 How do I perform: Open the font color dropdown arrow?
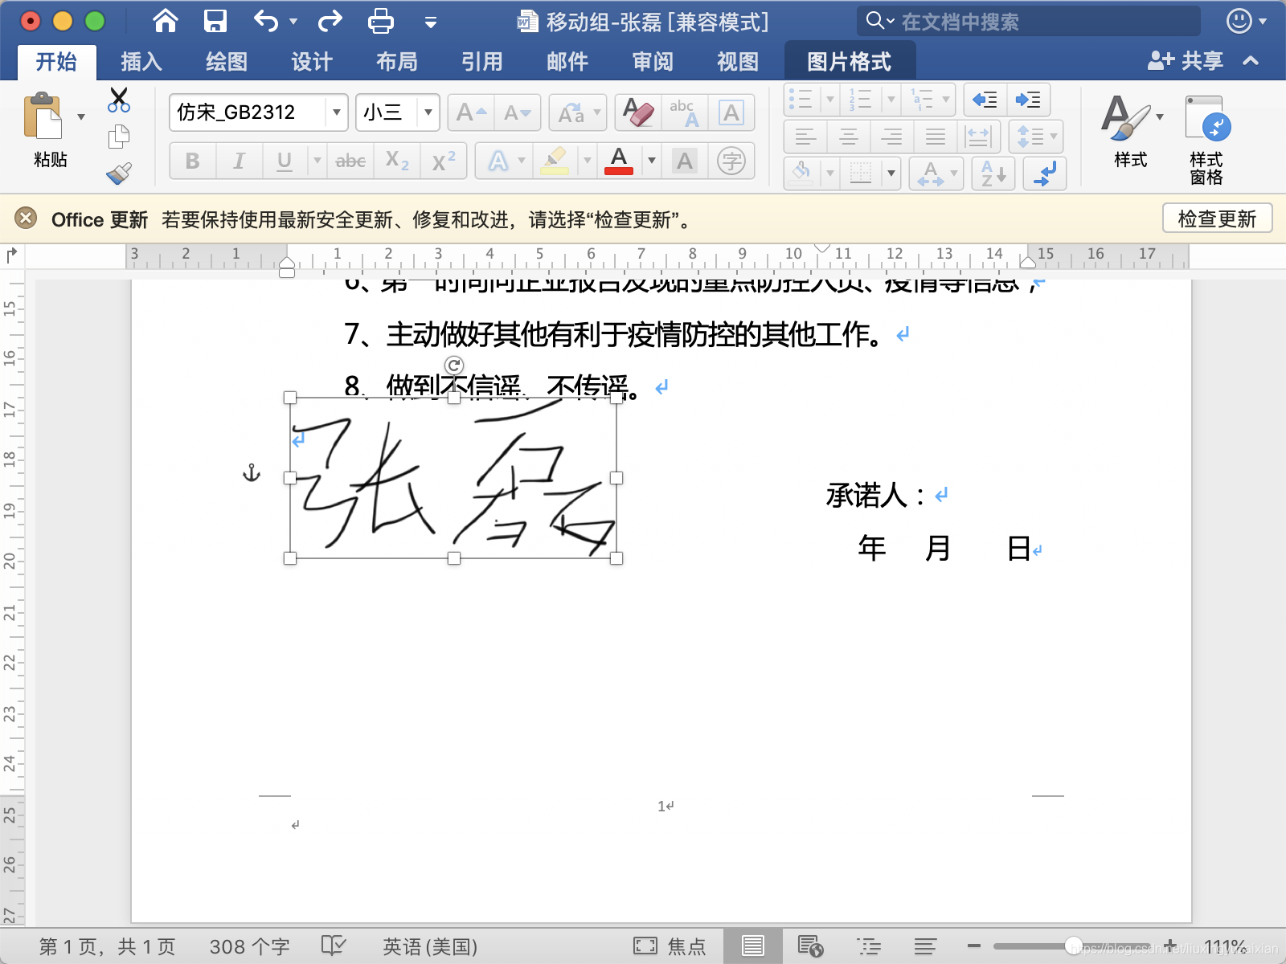652,161
